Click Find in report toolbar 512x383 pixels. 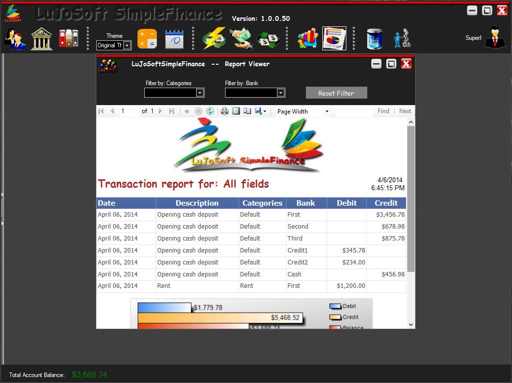(x=383, y=111)
